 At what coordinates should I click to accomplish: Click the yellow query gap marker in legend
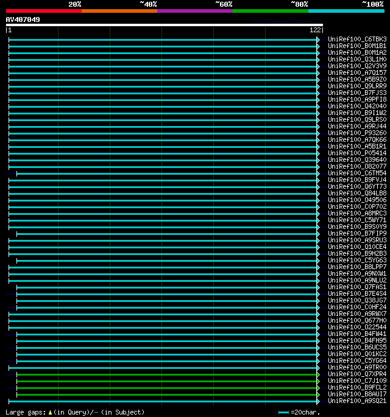50,413
